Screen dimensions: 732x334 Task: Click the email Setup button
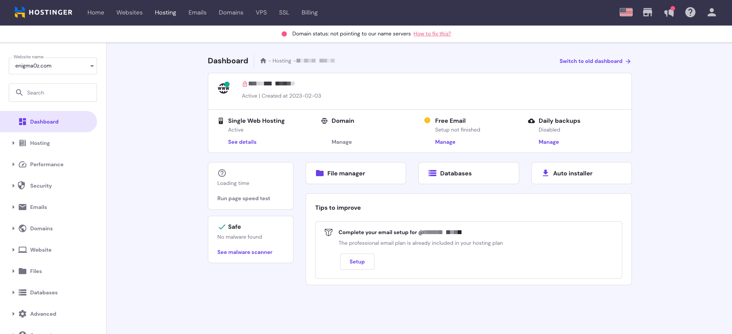pyautogui.click(x=357, y=262)
